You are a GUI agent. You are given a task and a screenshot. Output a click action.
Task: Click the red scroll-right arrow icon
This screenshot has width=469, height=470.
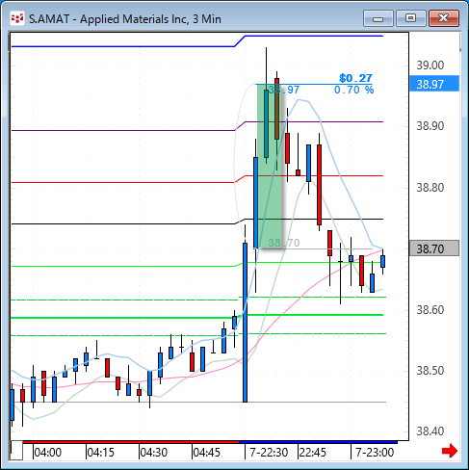click(x=450, y=451)
